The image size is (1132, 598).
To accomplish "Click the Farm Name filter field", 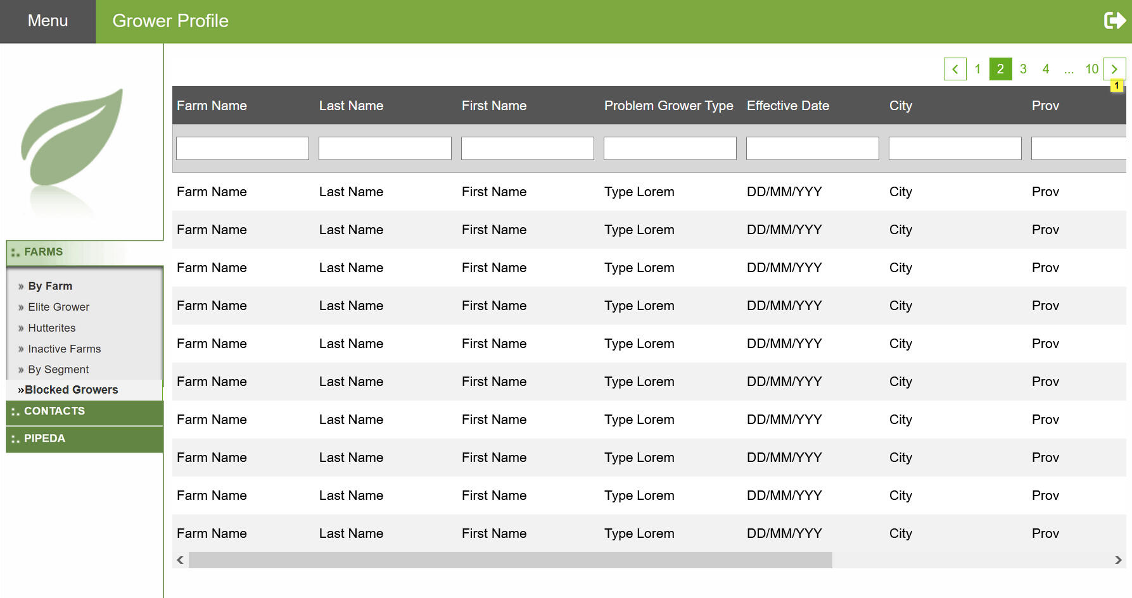I will pos(243,149).
